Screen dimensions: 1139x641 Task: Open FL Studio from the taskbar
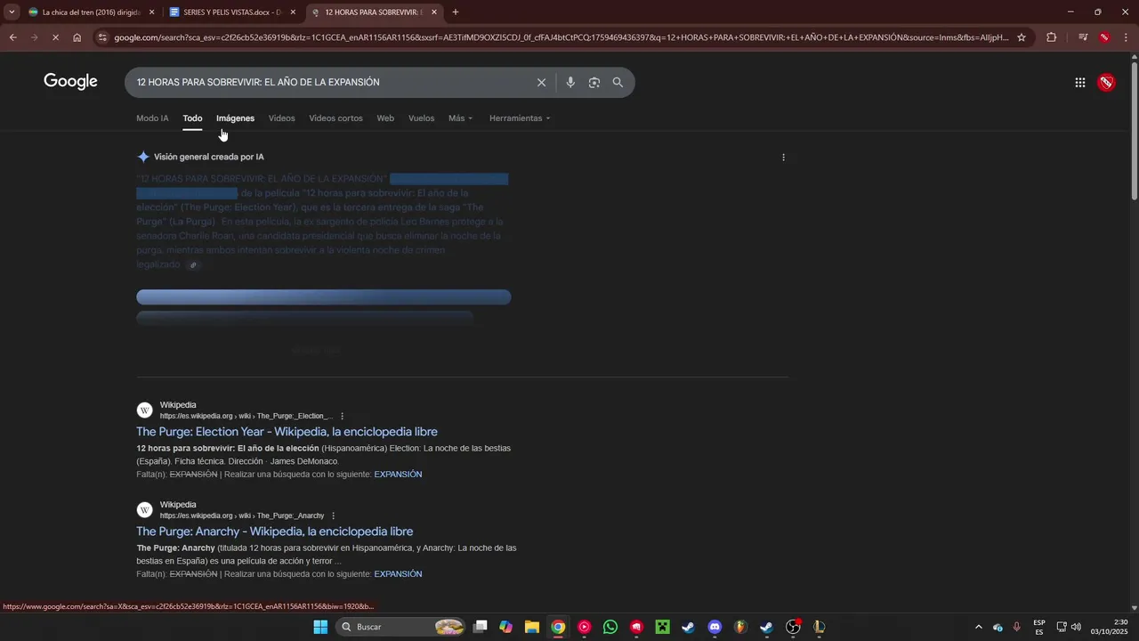pyautogui.click(x=740, y=627)
